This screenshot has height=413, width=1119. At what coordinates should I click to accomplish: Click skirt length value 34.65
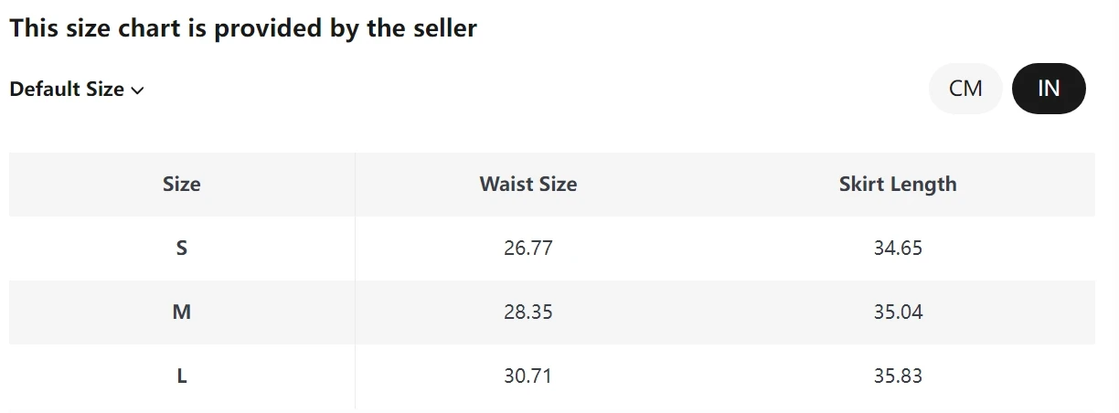point(898,248)
